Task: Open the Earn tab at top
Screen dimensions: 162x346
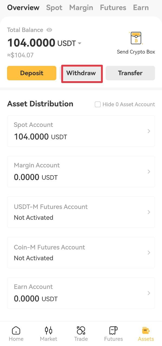Action: click(x=141, y=8)
